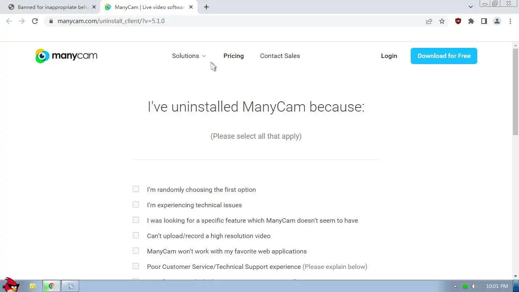Click Download for Free button
This screenshot has height=292, width=519.
click(x=444, y=56)
